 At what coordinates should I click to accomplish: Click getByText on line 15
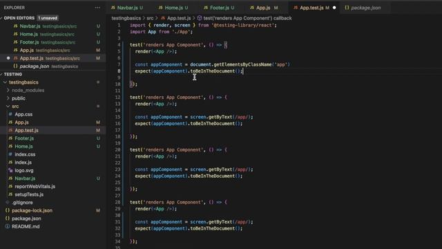coord(220,117)
